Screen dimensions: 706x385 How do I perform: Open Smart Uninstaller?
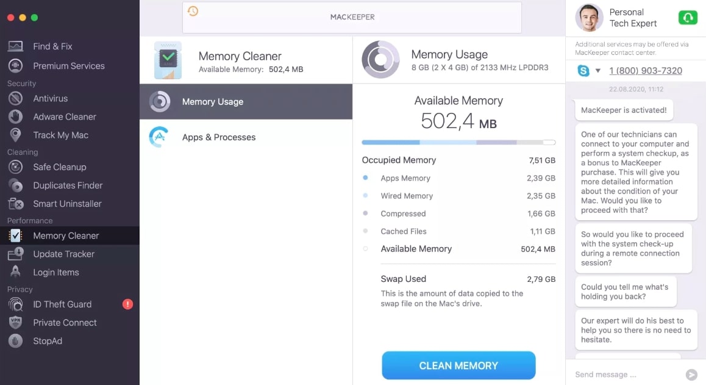tap(68, 204)
